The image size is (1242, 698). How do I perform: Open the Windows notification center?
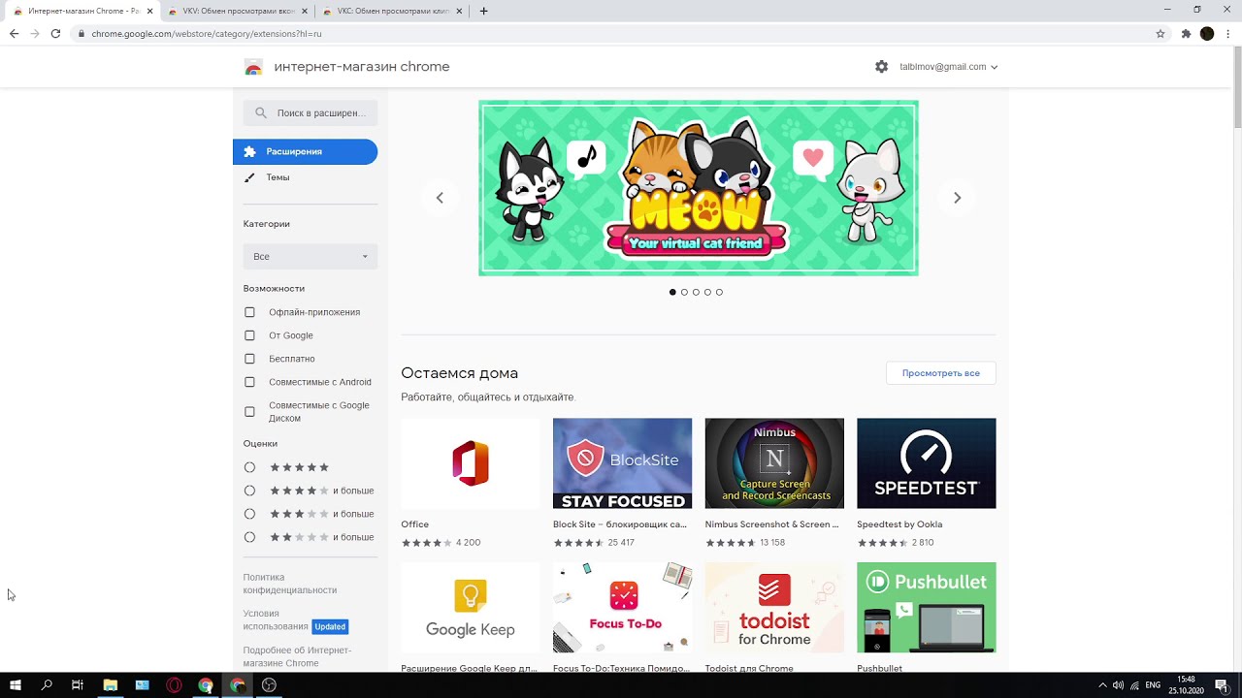pos(1222,684)
